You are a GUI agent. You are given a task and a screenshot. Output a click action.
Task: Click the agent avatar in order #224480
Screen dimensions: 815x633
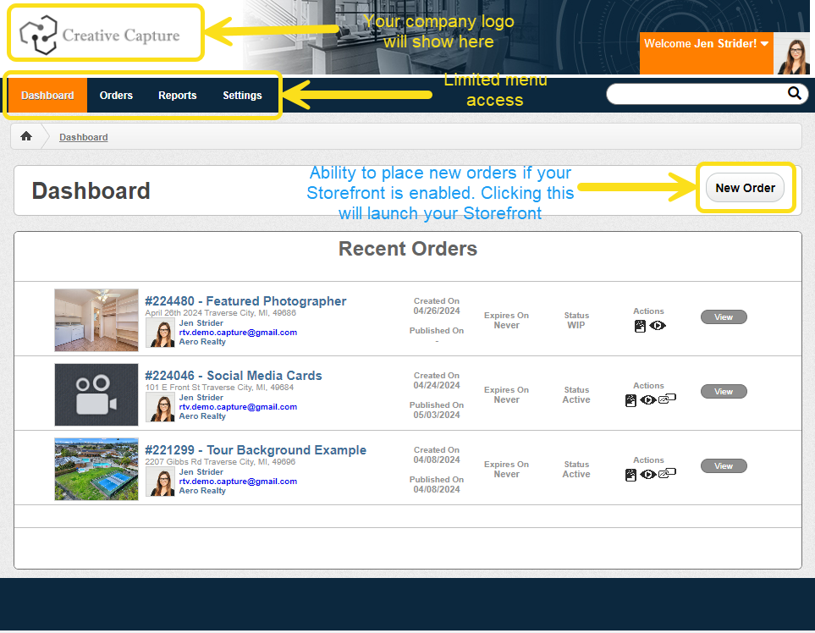pyautogui.click(x=161, y=333)
